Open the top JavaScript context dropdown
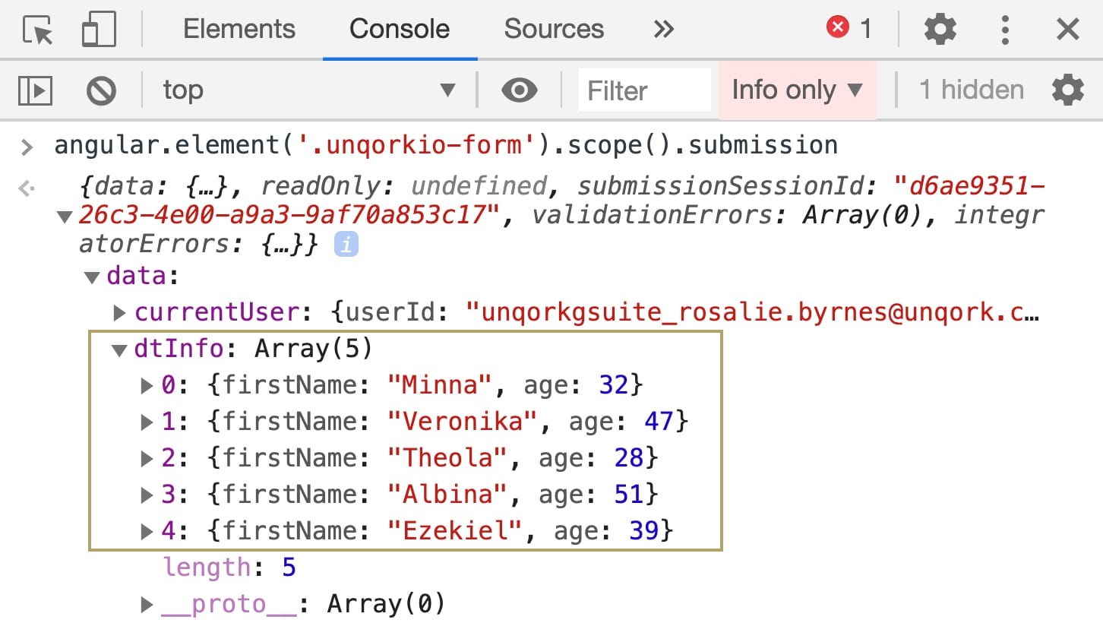The height and width of the screenshot is (623, 1103). [x=308, y=90]
